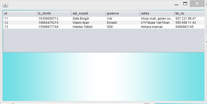Sort table by id column header
Screen dimensions: 207x104
pos(20,13)
